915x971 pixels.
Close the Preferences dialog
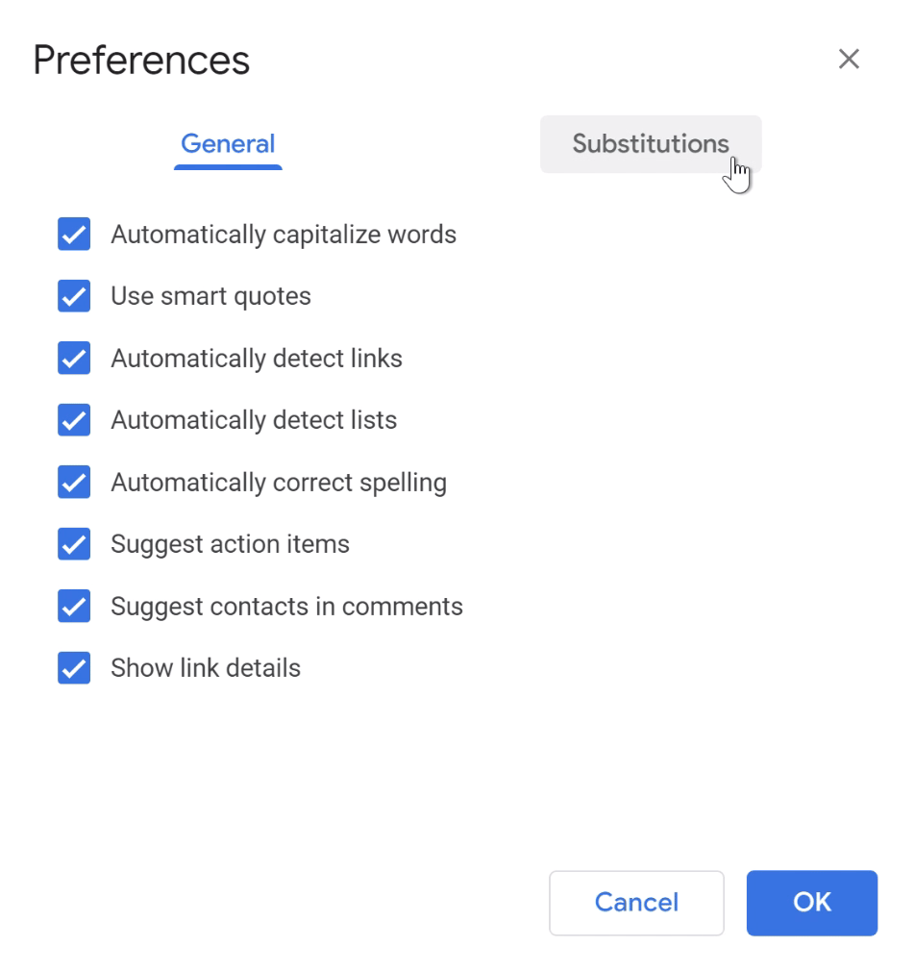coord(849,59)
